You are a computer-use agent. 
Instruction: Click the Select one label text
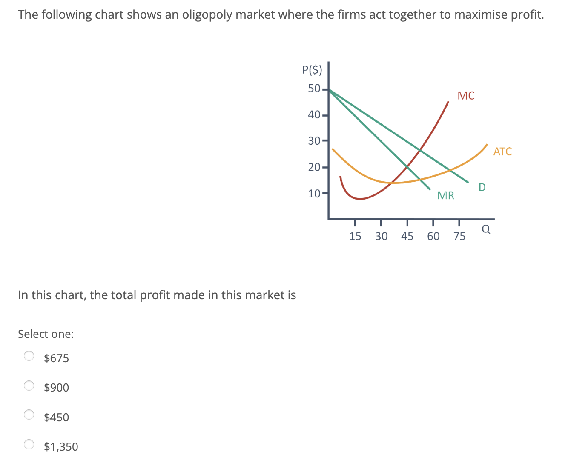[46, 334]
